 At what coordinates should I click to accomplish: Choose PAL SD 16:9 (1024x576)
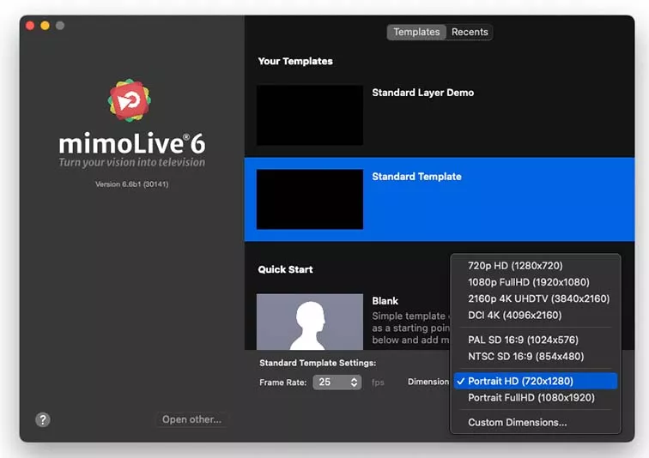[536, 340]
